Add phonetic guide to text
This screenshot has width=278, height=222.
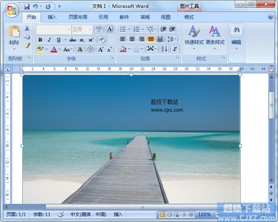point(99,29)
